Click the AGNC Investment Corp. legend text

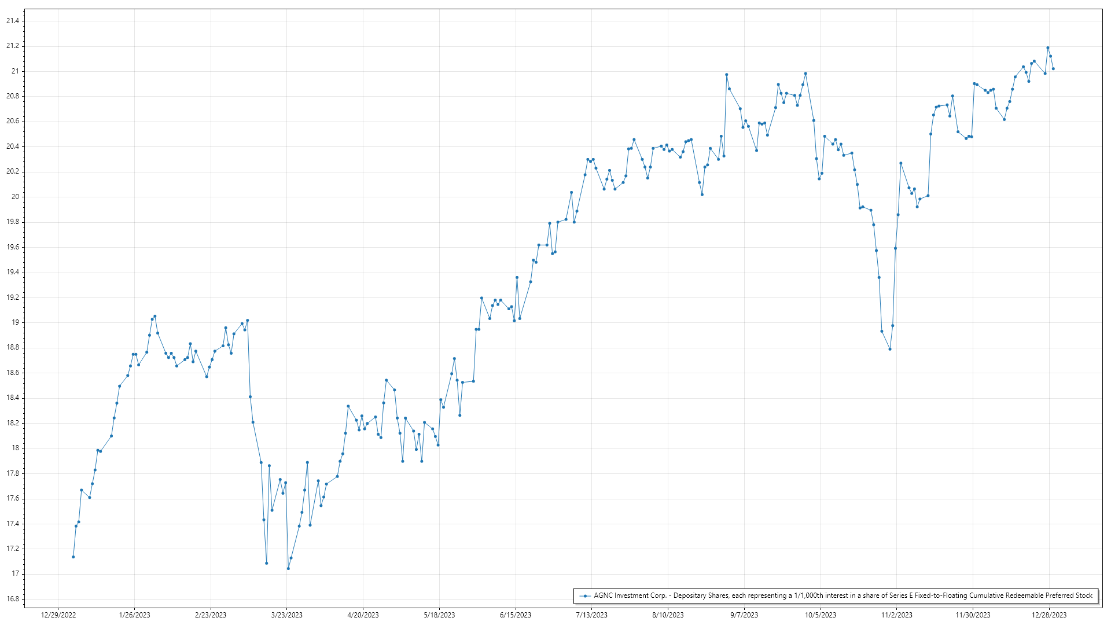pyautogui.click(x=843, y=595)
